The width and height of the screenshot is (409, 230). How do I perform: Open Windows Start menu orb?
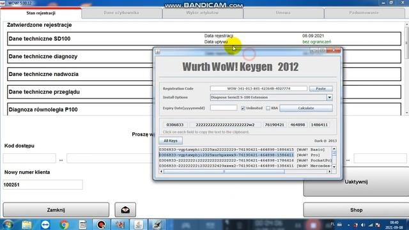tap(8, 224)
